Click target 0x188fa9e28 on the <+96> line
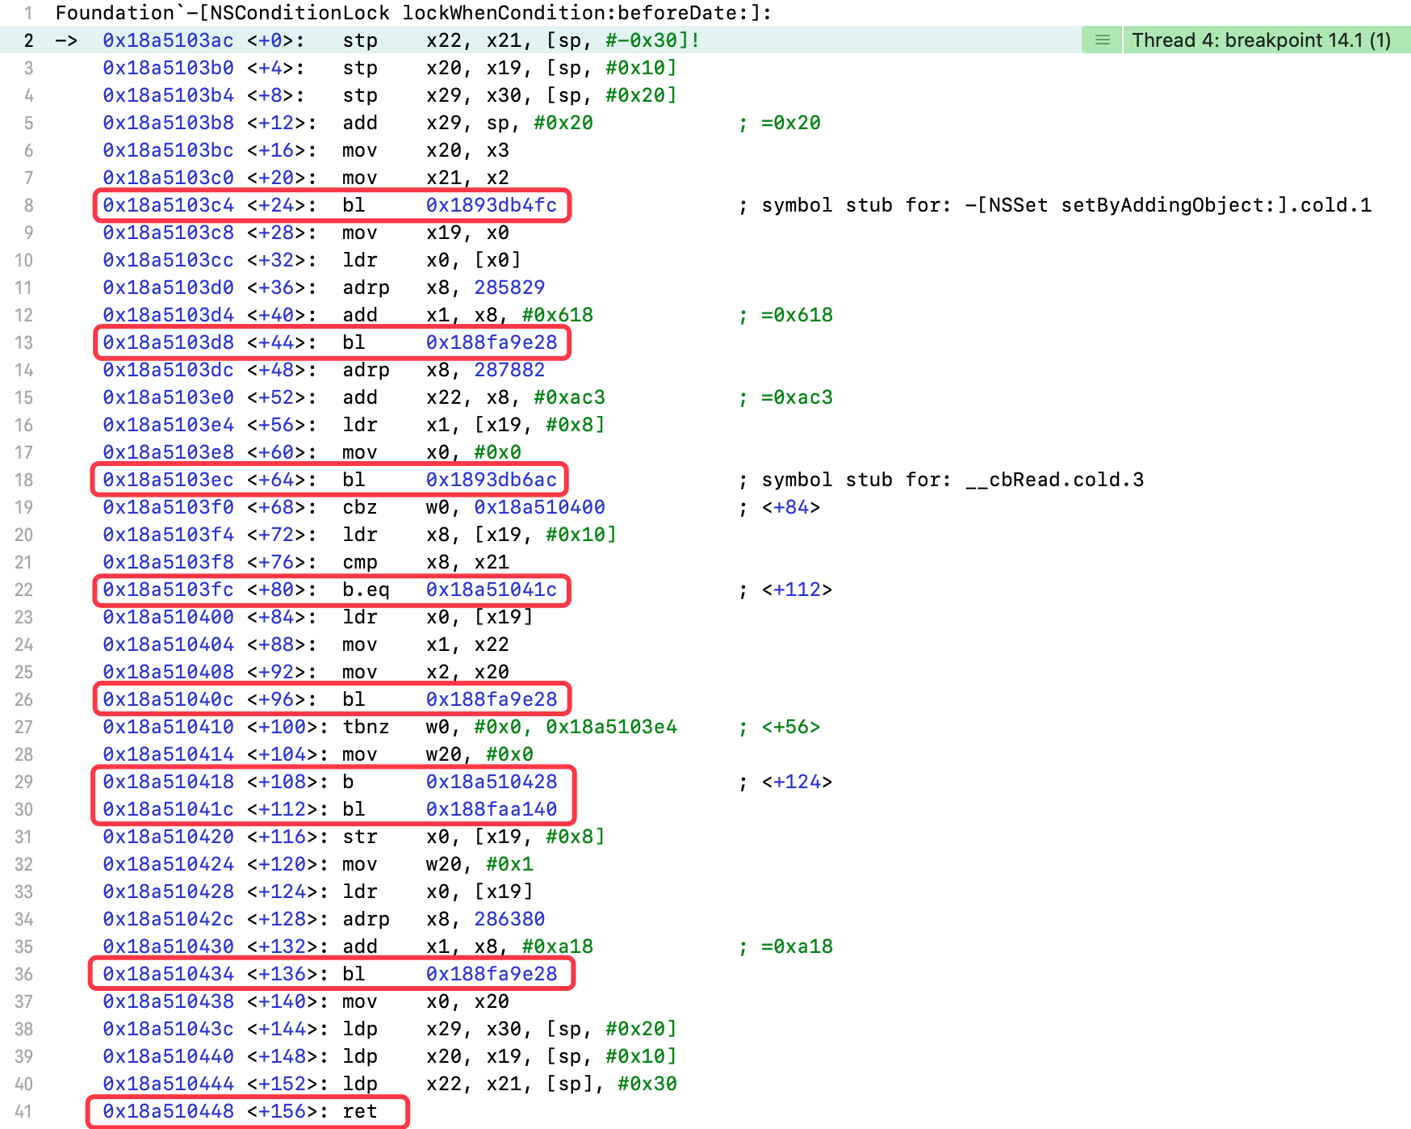 tap(492, 699)
